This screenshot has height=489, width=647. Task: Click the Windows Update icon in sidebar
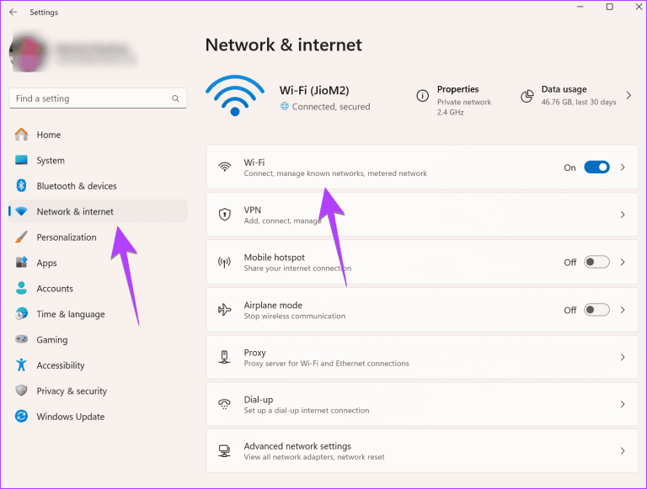[x=22, y=417]
